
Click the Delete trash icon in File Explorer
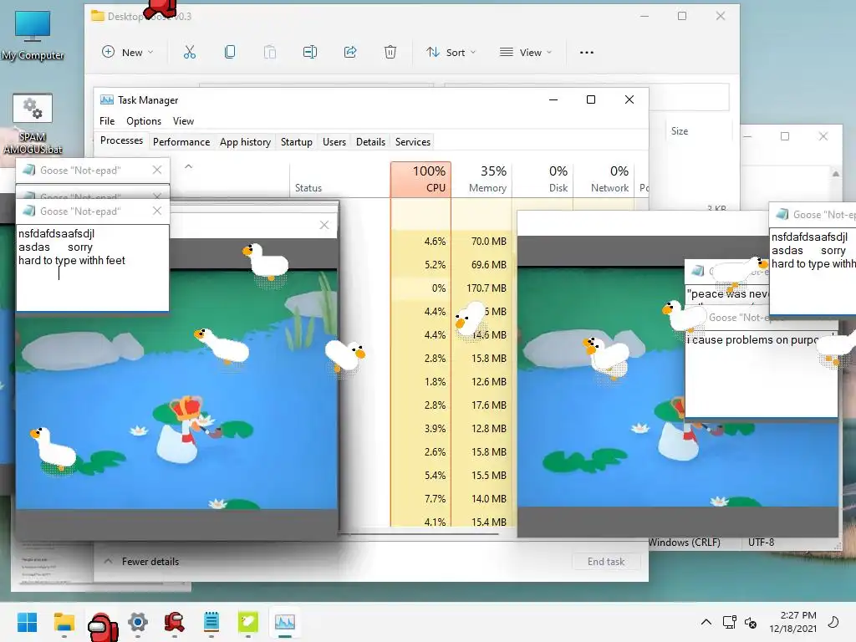coord(390,53)
